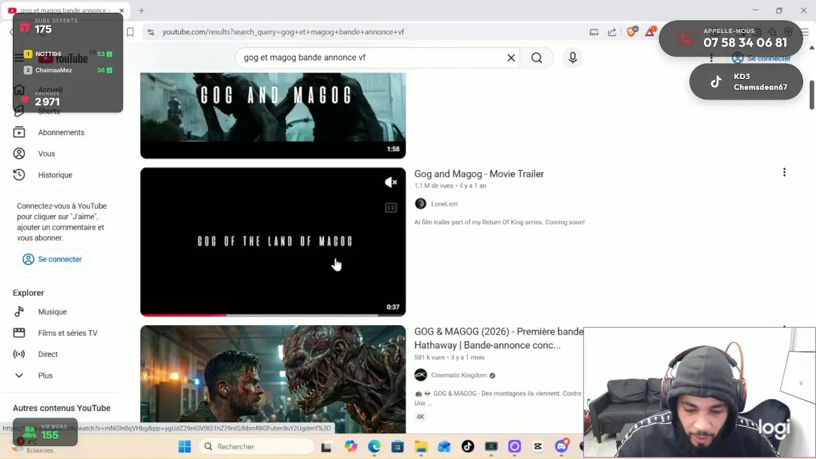Open Outlook from the taskbar
The width and height of the screenshot is (816, 459).
tap(444, 447)
